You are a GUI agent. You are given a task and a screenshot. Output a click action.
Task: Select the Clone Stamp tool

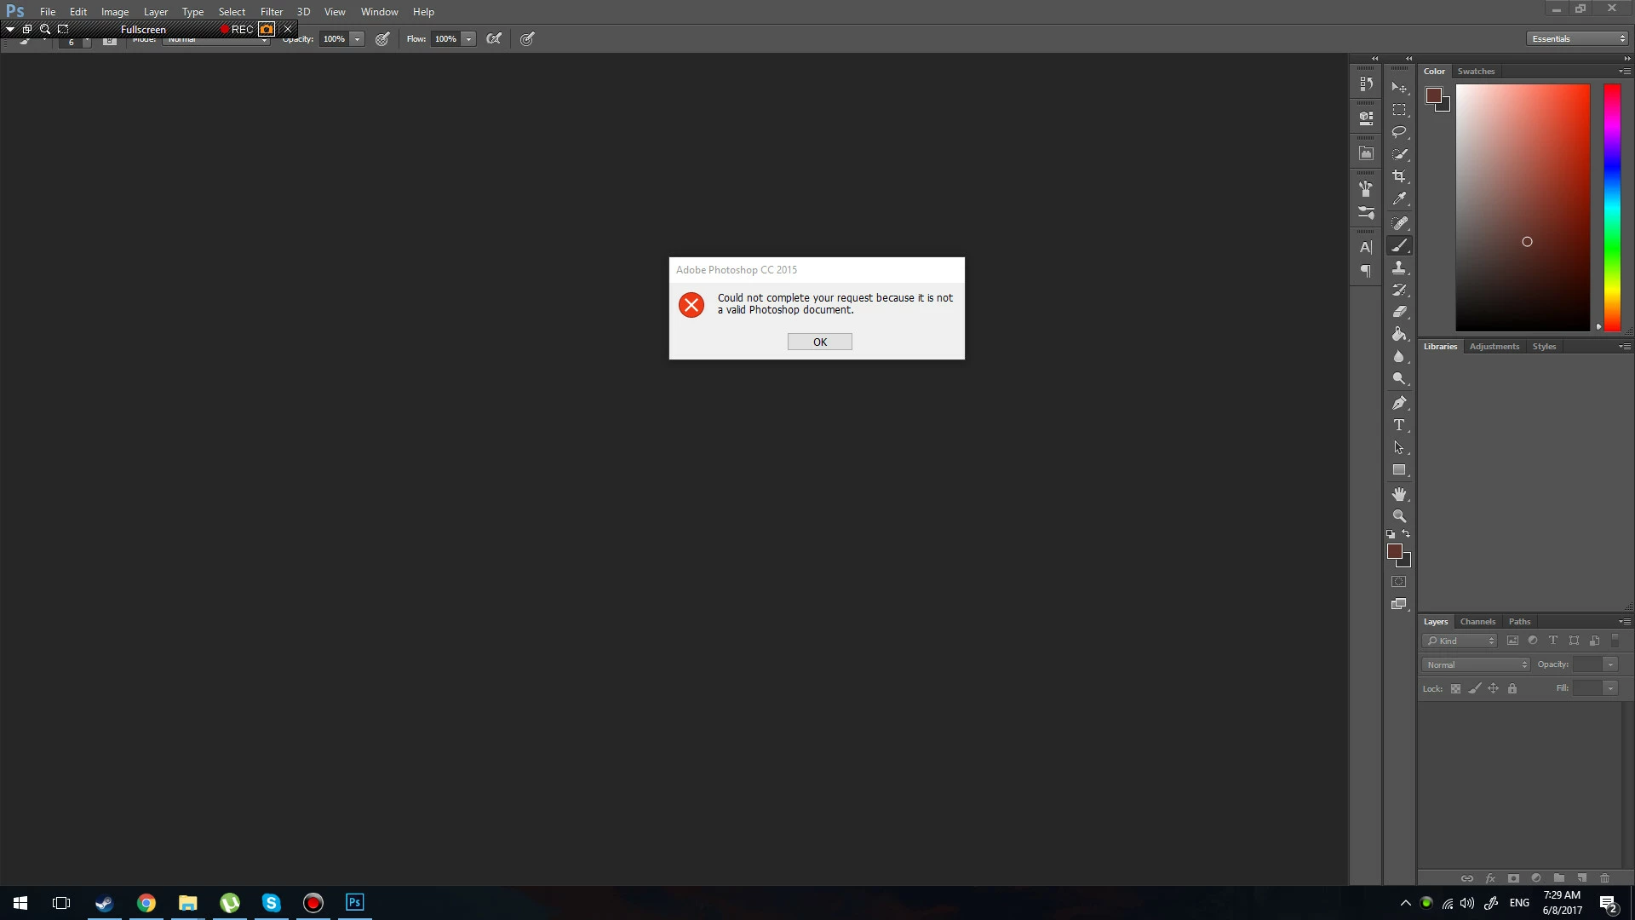coord(1399,267)
